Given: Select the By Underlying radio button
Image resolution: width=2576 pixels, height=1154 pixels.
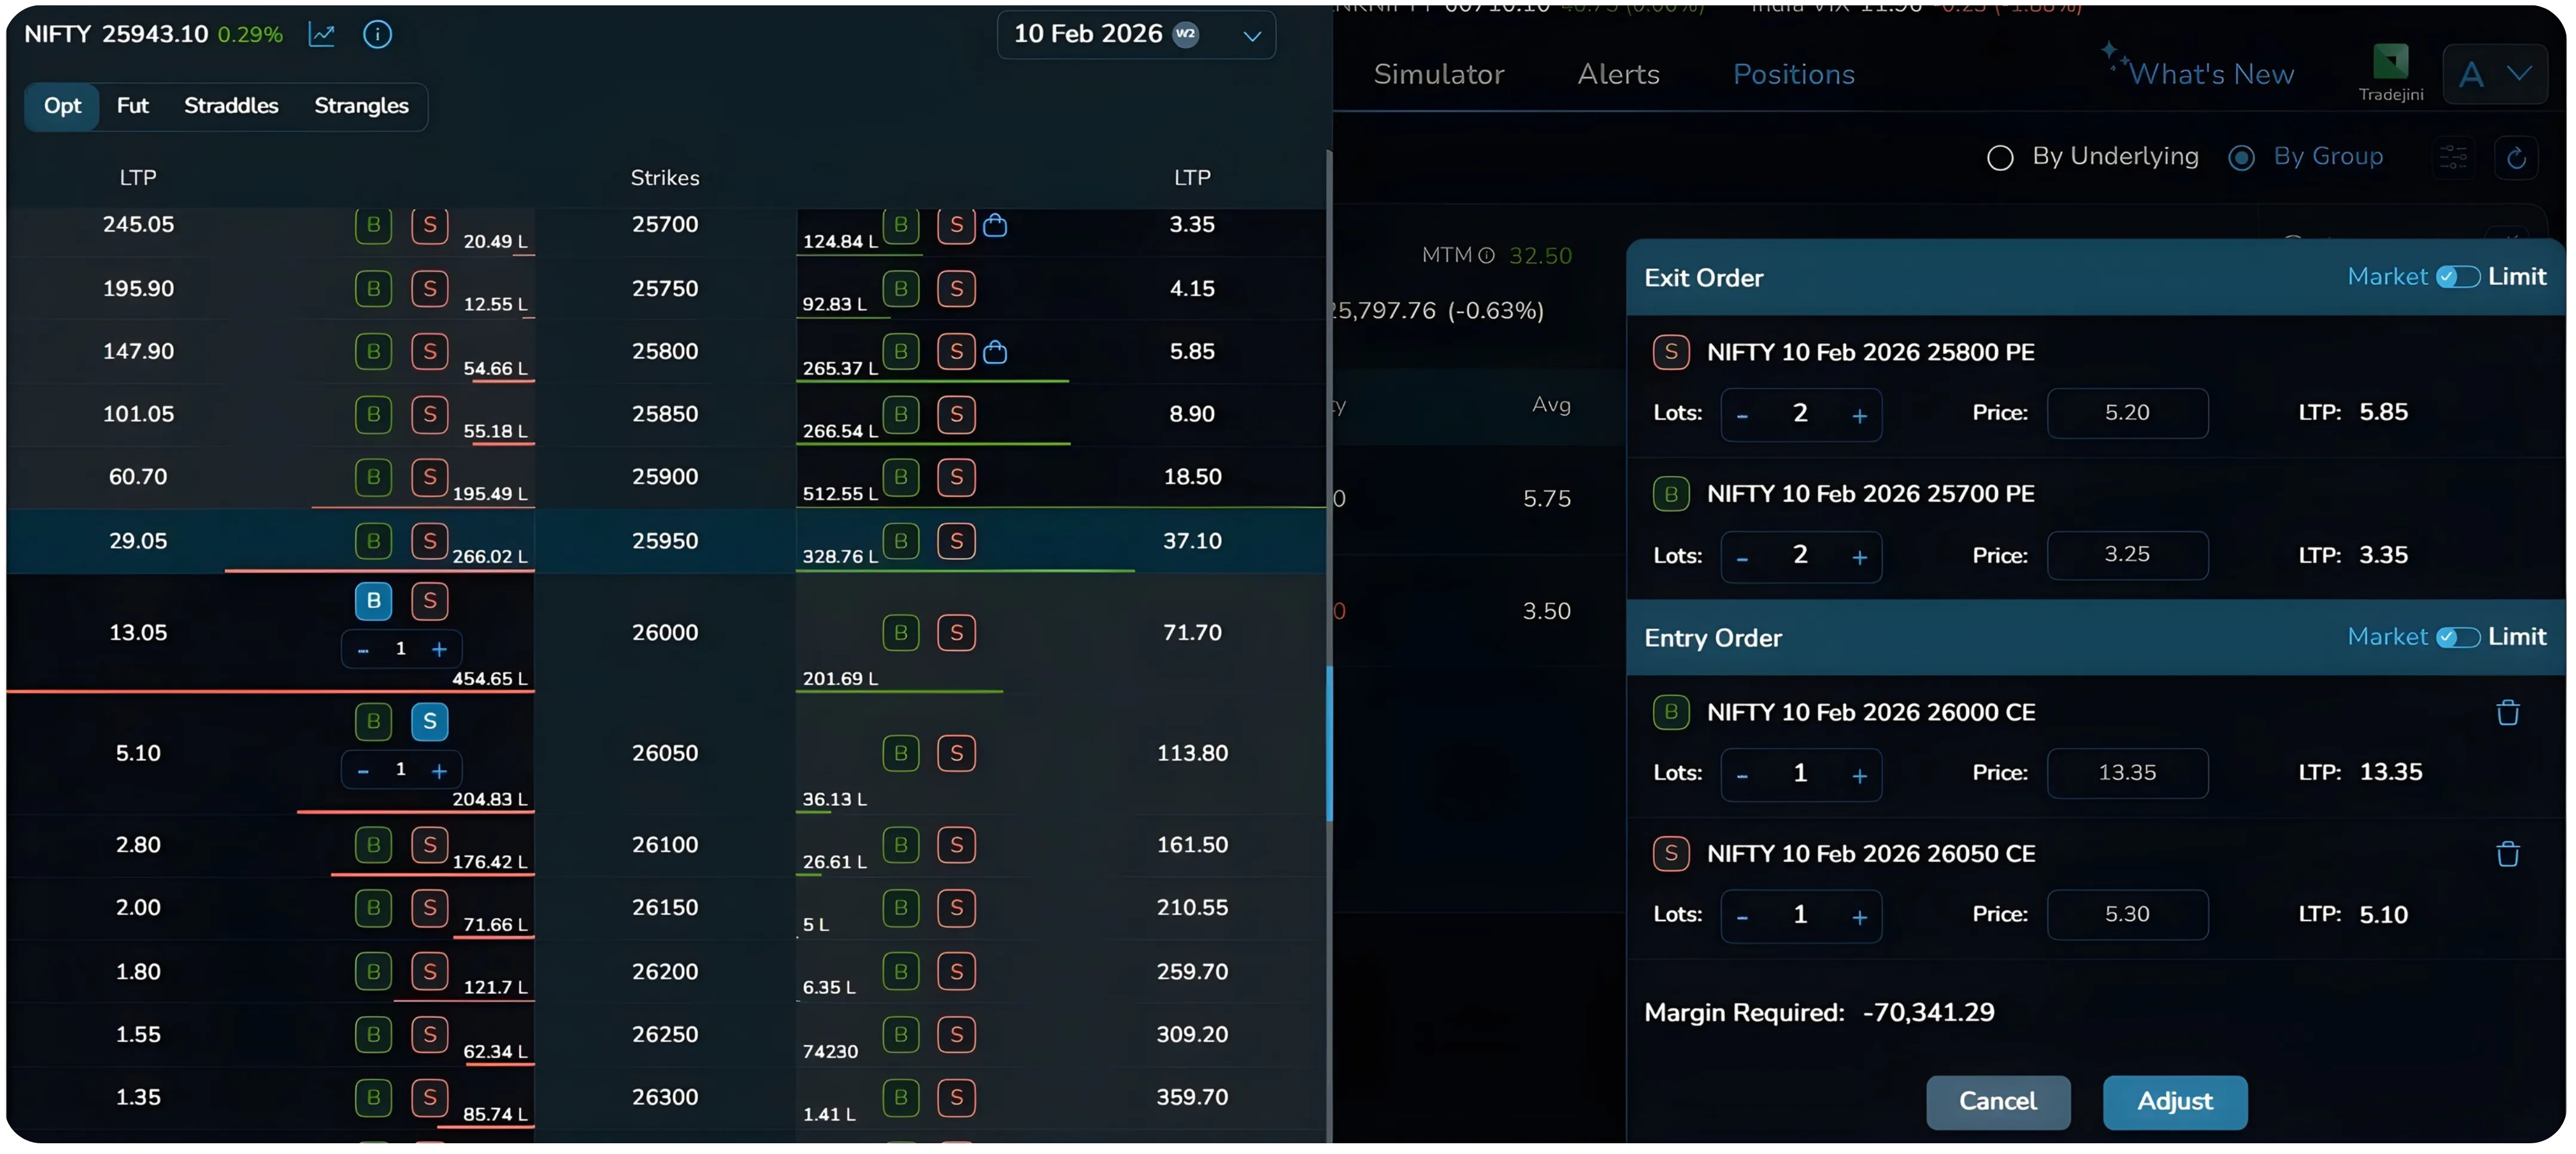Looking at the screenshot, I should coord(2000,157).
